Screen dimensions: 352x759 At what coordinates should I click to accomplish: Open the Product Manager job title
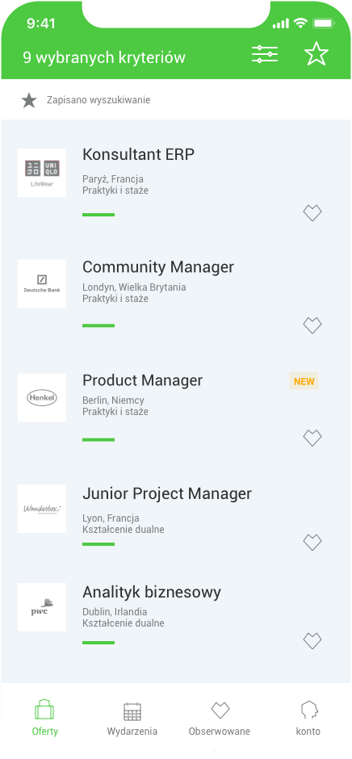(142, 380)
